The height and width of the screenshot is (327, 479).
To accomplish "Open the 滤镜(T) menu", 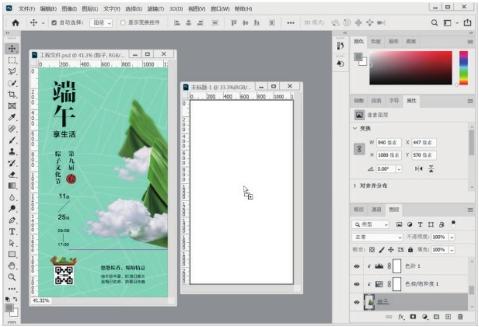I will tap(156, 9).
